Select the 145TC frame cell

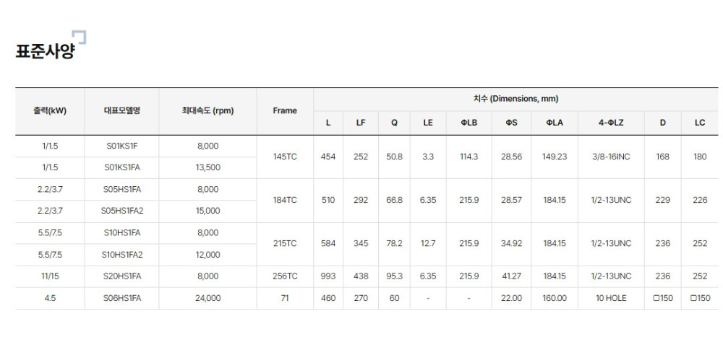pyautogui.click(x=285, y=157)
